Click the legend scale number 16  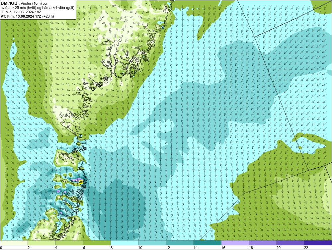coord(223,248)
